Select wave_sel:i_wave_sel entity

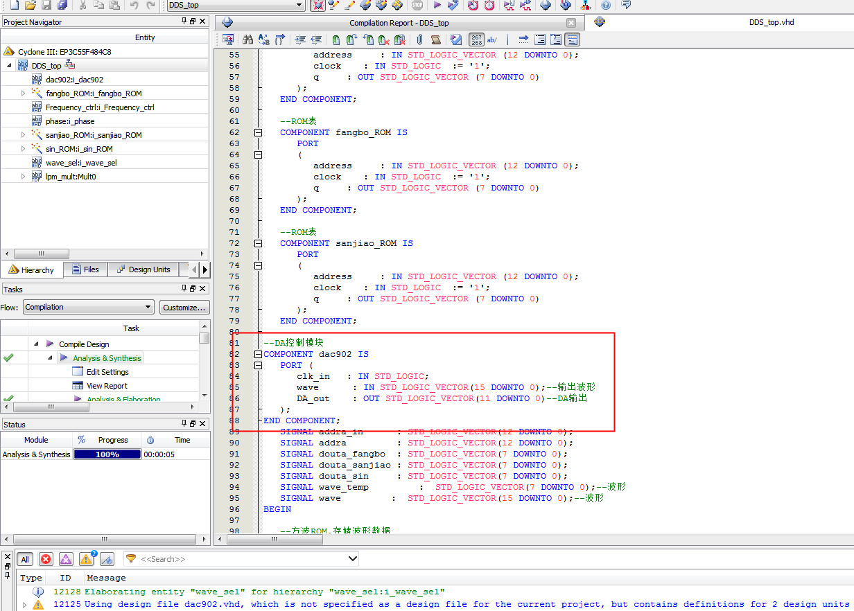coord(81,163)
